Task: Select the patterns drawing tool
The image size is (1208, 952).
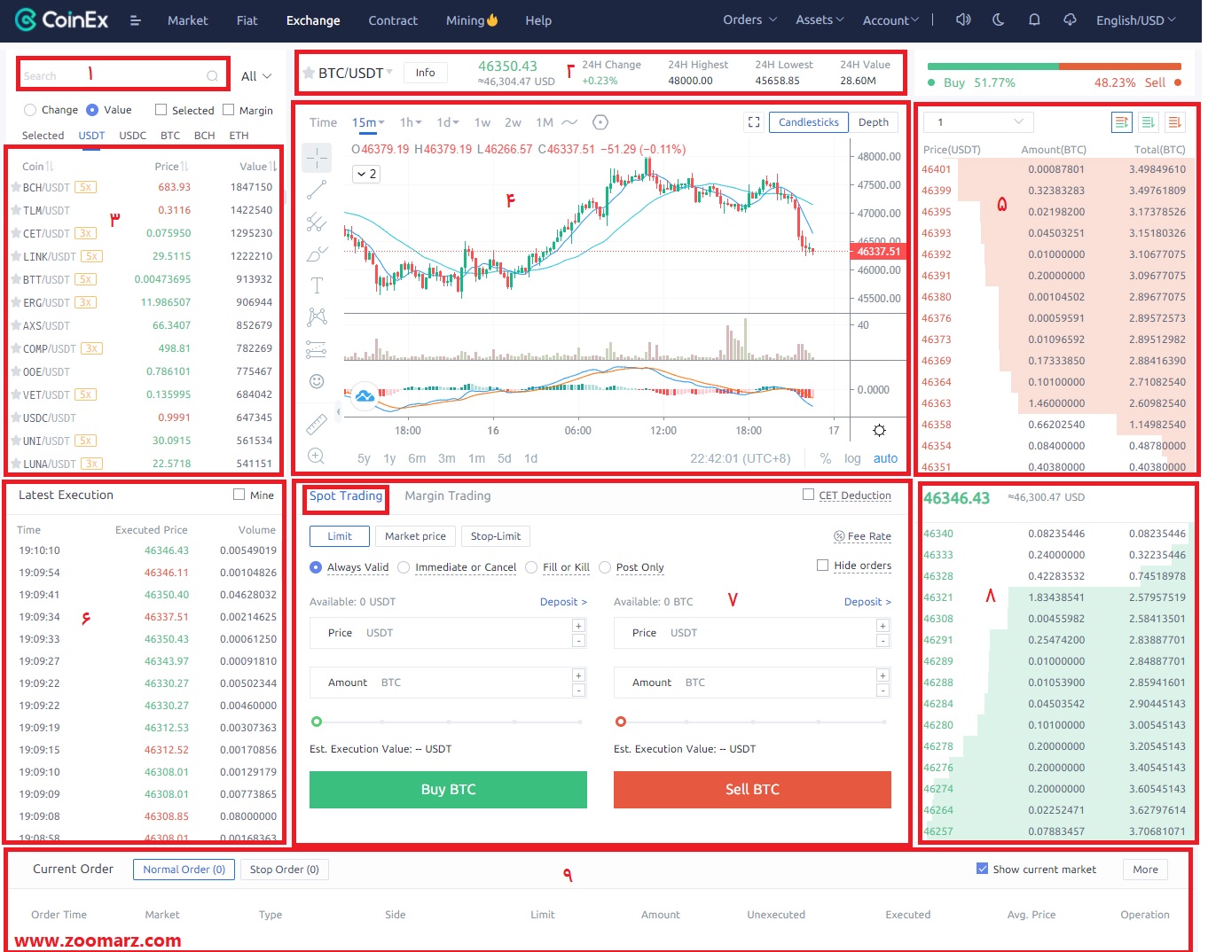Action: point(317,317)
